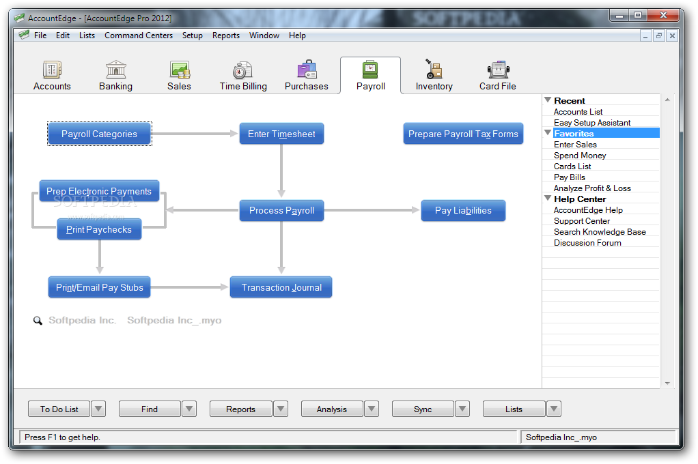Click the Transaction Journal button
This screenshot has height=464, width=698.
pos(281,287)
